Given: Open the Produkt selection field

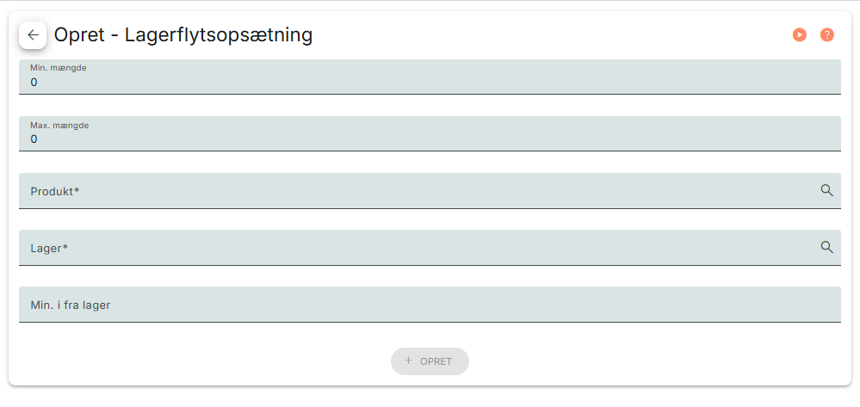Looking at the screenshot, I should (x=413, y=191).
